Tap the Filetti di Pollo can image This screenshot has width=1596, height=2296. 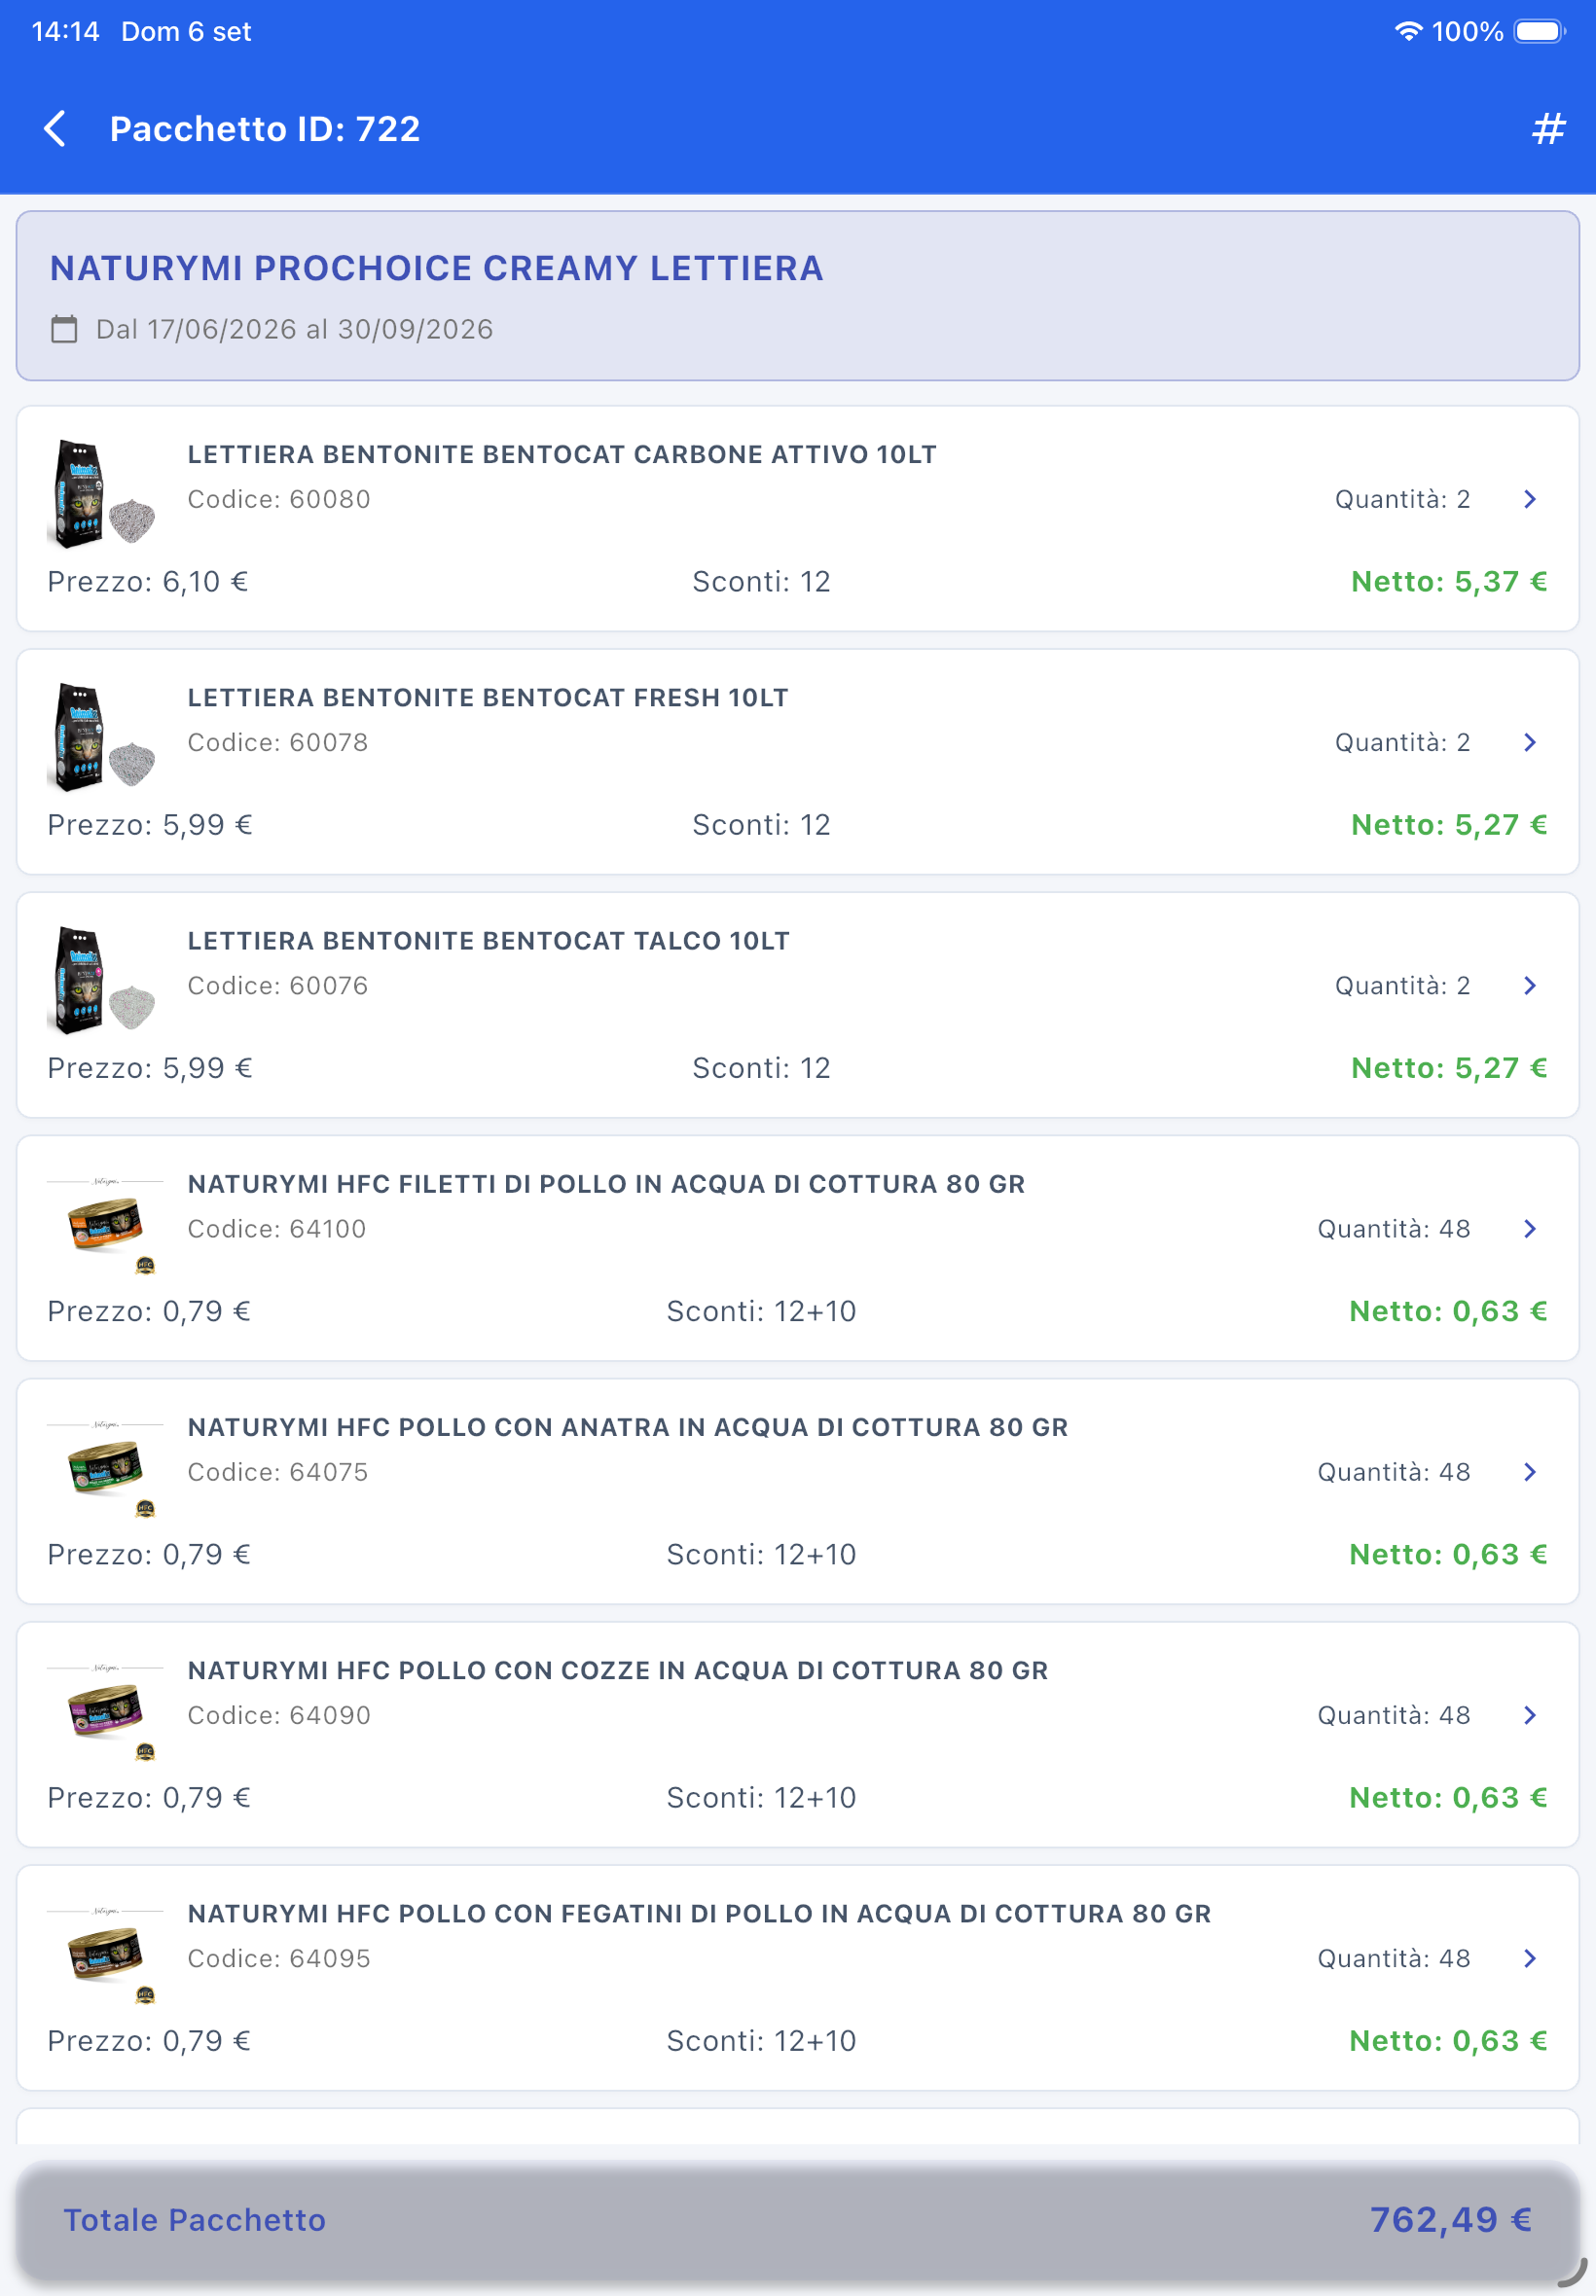pyautogui.click(x=105, y=1225)
